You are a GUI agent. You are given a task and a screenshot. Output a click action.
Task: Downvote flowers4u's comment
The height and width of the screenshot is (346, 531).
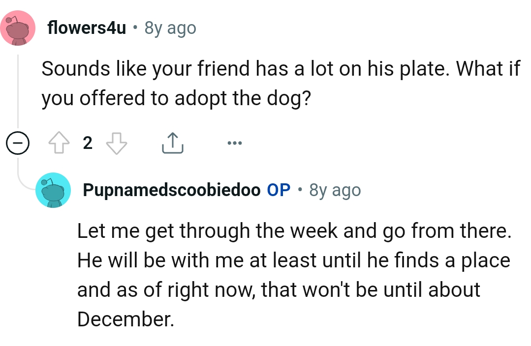click(x=116, y=143)
